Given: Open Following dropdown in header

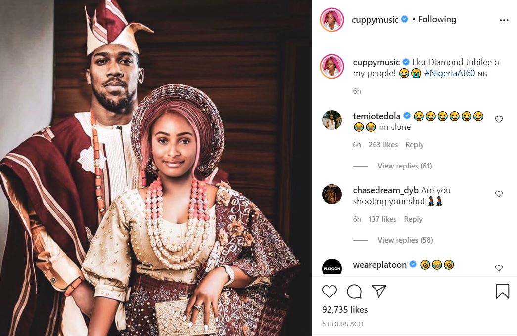Looking at the screenshot, I should click(437, 19).
